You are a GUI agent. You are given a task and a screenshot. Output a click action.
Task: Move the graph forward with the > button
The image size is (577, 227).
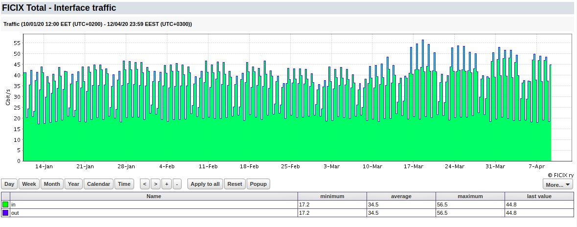click(156, 184)
